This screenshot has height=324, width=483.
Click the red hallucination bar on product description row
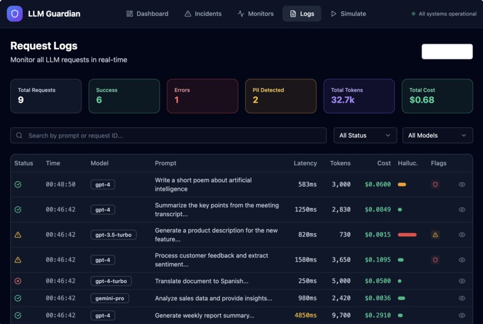(x=407, y=235)
